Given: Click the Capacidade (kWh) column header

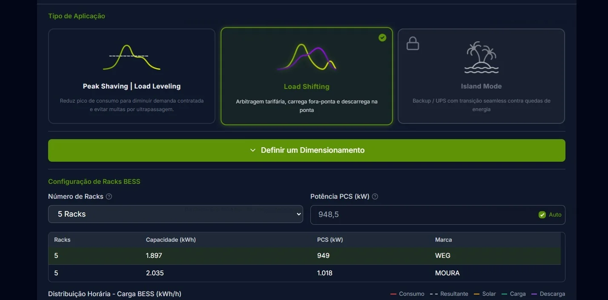Looking at the screenshot, I should pyautogui.click(x=171, y=240).
